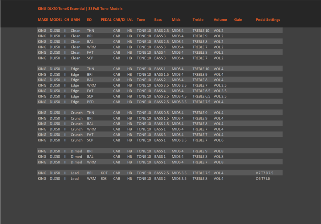This screenshot has height=224, width=321.
Task: Select BASS 2 in the Edge BAL row
Action: (x=160, y=80)
